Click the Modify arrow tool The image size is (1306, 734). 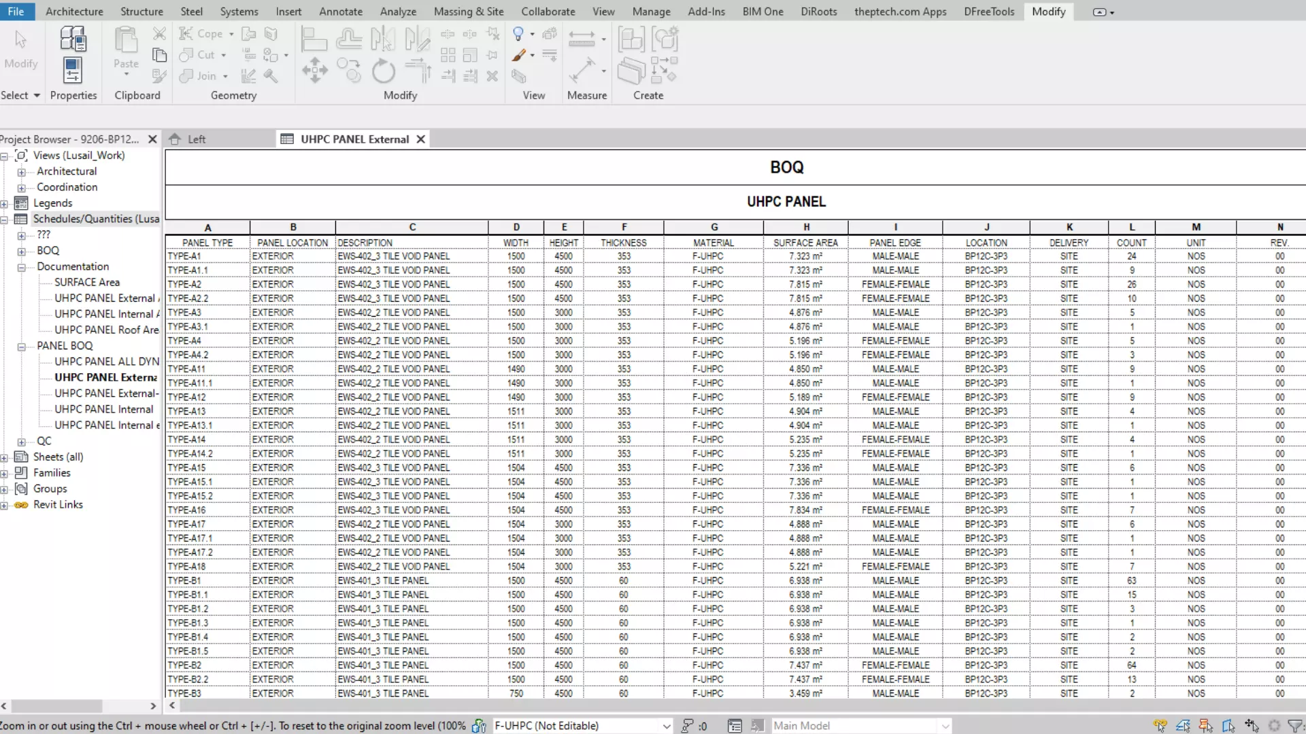[20, 41]
